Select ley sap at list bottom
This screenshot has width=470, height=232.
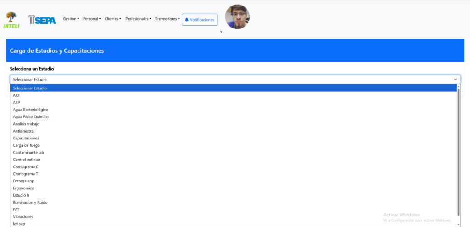[19, 224]
